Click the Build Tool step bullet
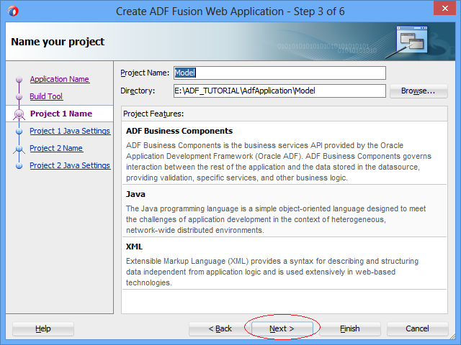The image size is (461, 345). (x=19, y=96)
